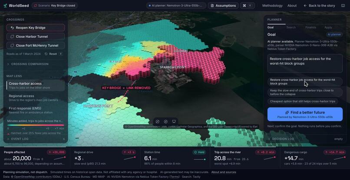Expand the Crossing Comparison section
The width and height of the screenshot is (350, 180).
coord(36,64)
